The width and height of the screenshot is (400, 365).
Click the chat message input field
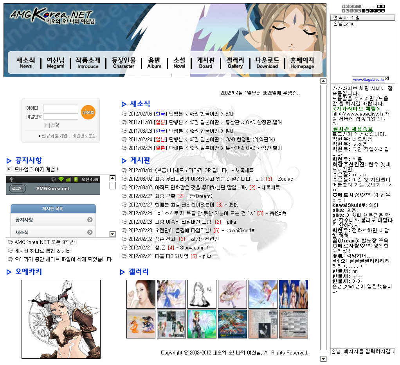point(369,351)
